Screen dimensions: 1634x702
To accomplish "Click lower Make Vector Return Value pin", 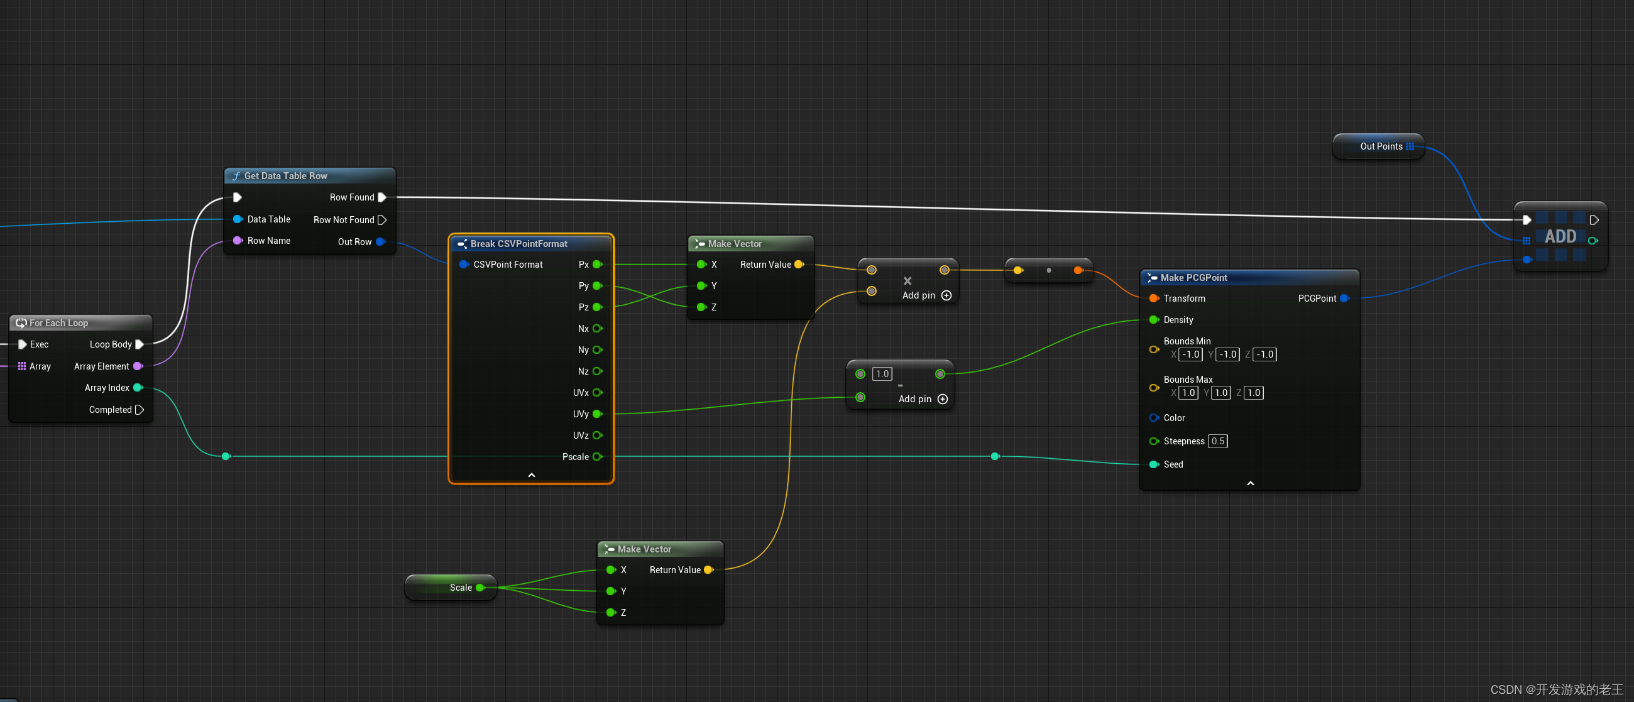I will [708, 570].
